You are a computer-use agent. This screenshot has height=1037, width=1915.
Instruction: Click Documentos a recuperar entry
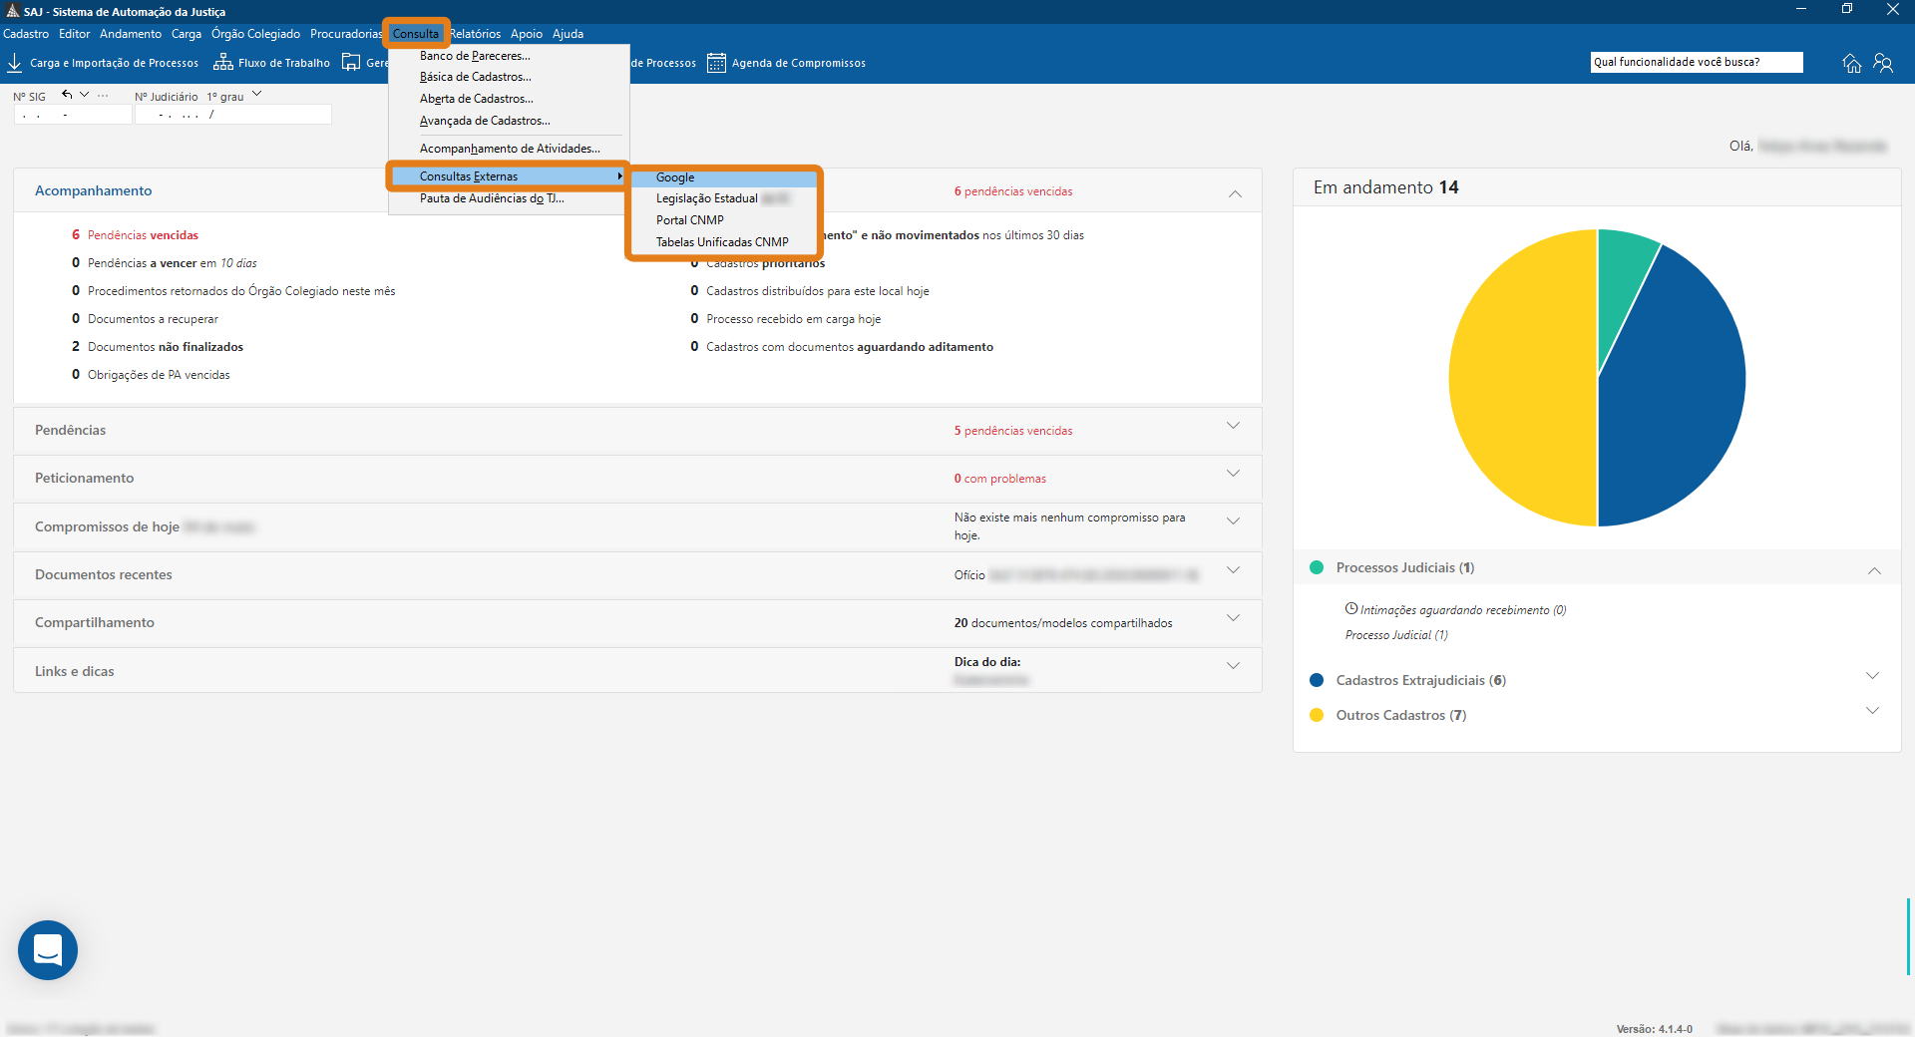153,319
